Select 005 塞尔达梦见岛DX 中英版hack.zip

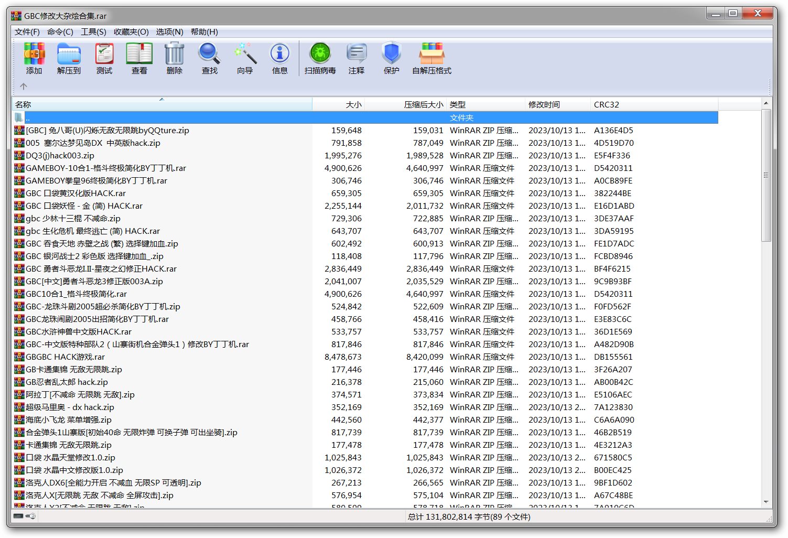[x=93, y=143]
